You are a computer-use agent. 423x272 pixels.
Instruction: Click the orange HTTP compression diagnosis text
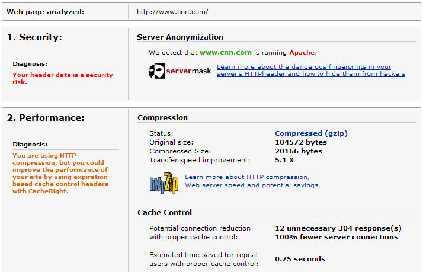coord(60,173)
